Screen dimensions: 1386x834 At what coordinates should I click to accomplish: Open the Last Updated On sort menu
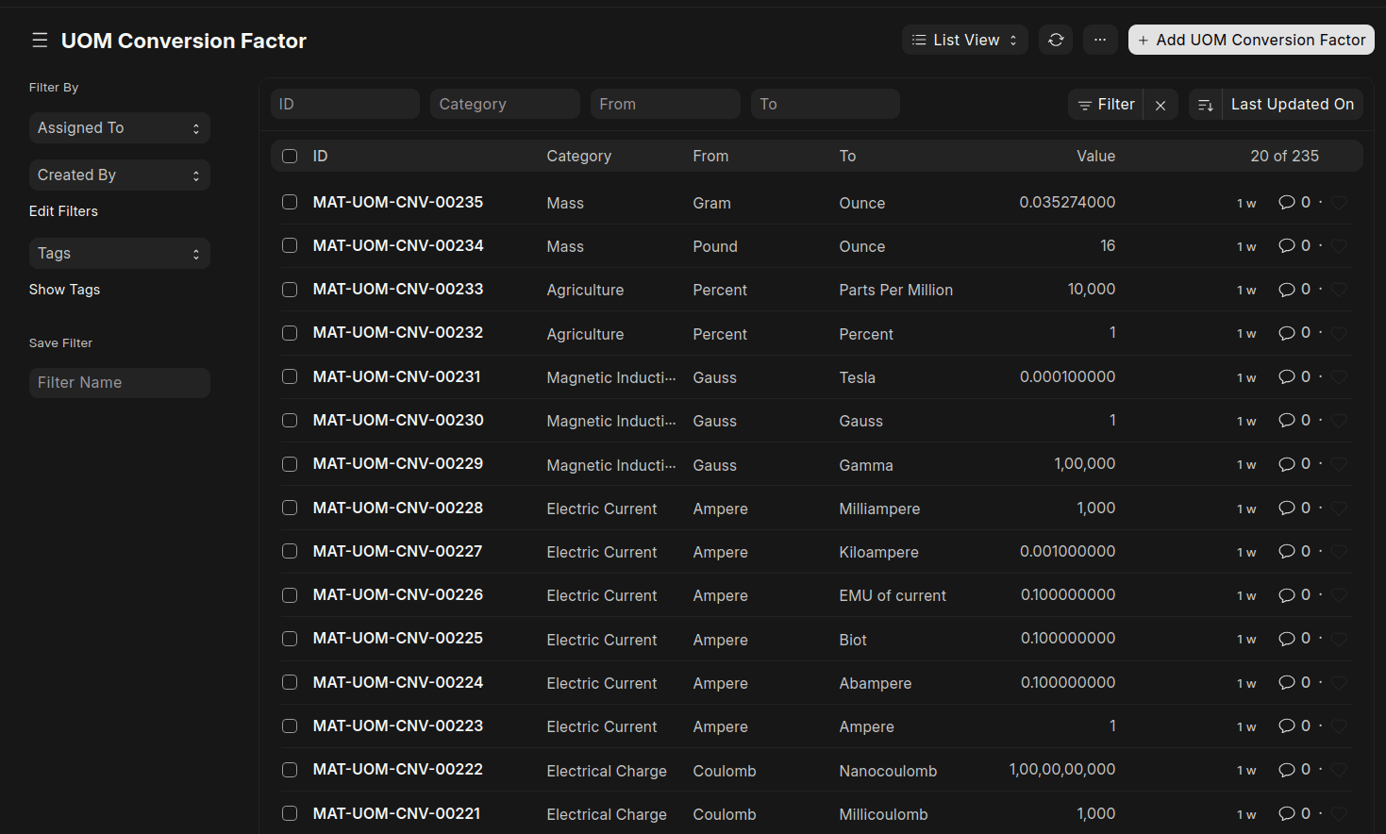coord(1292,105)
